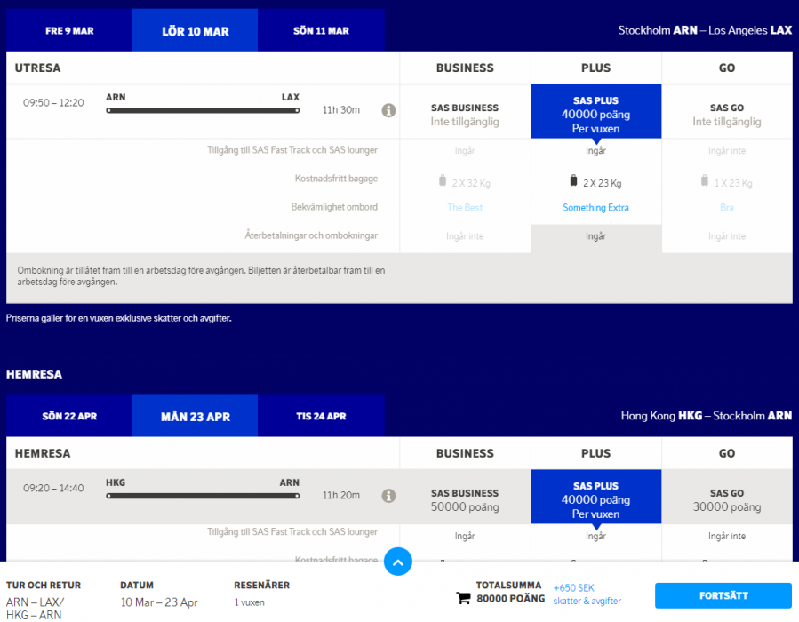The image size is (799, 622).
Task: Click the return flight info icon
Action: (x=388, y=496)
